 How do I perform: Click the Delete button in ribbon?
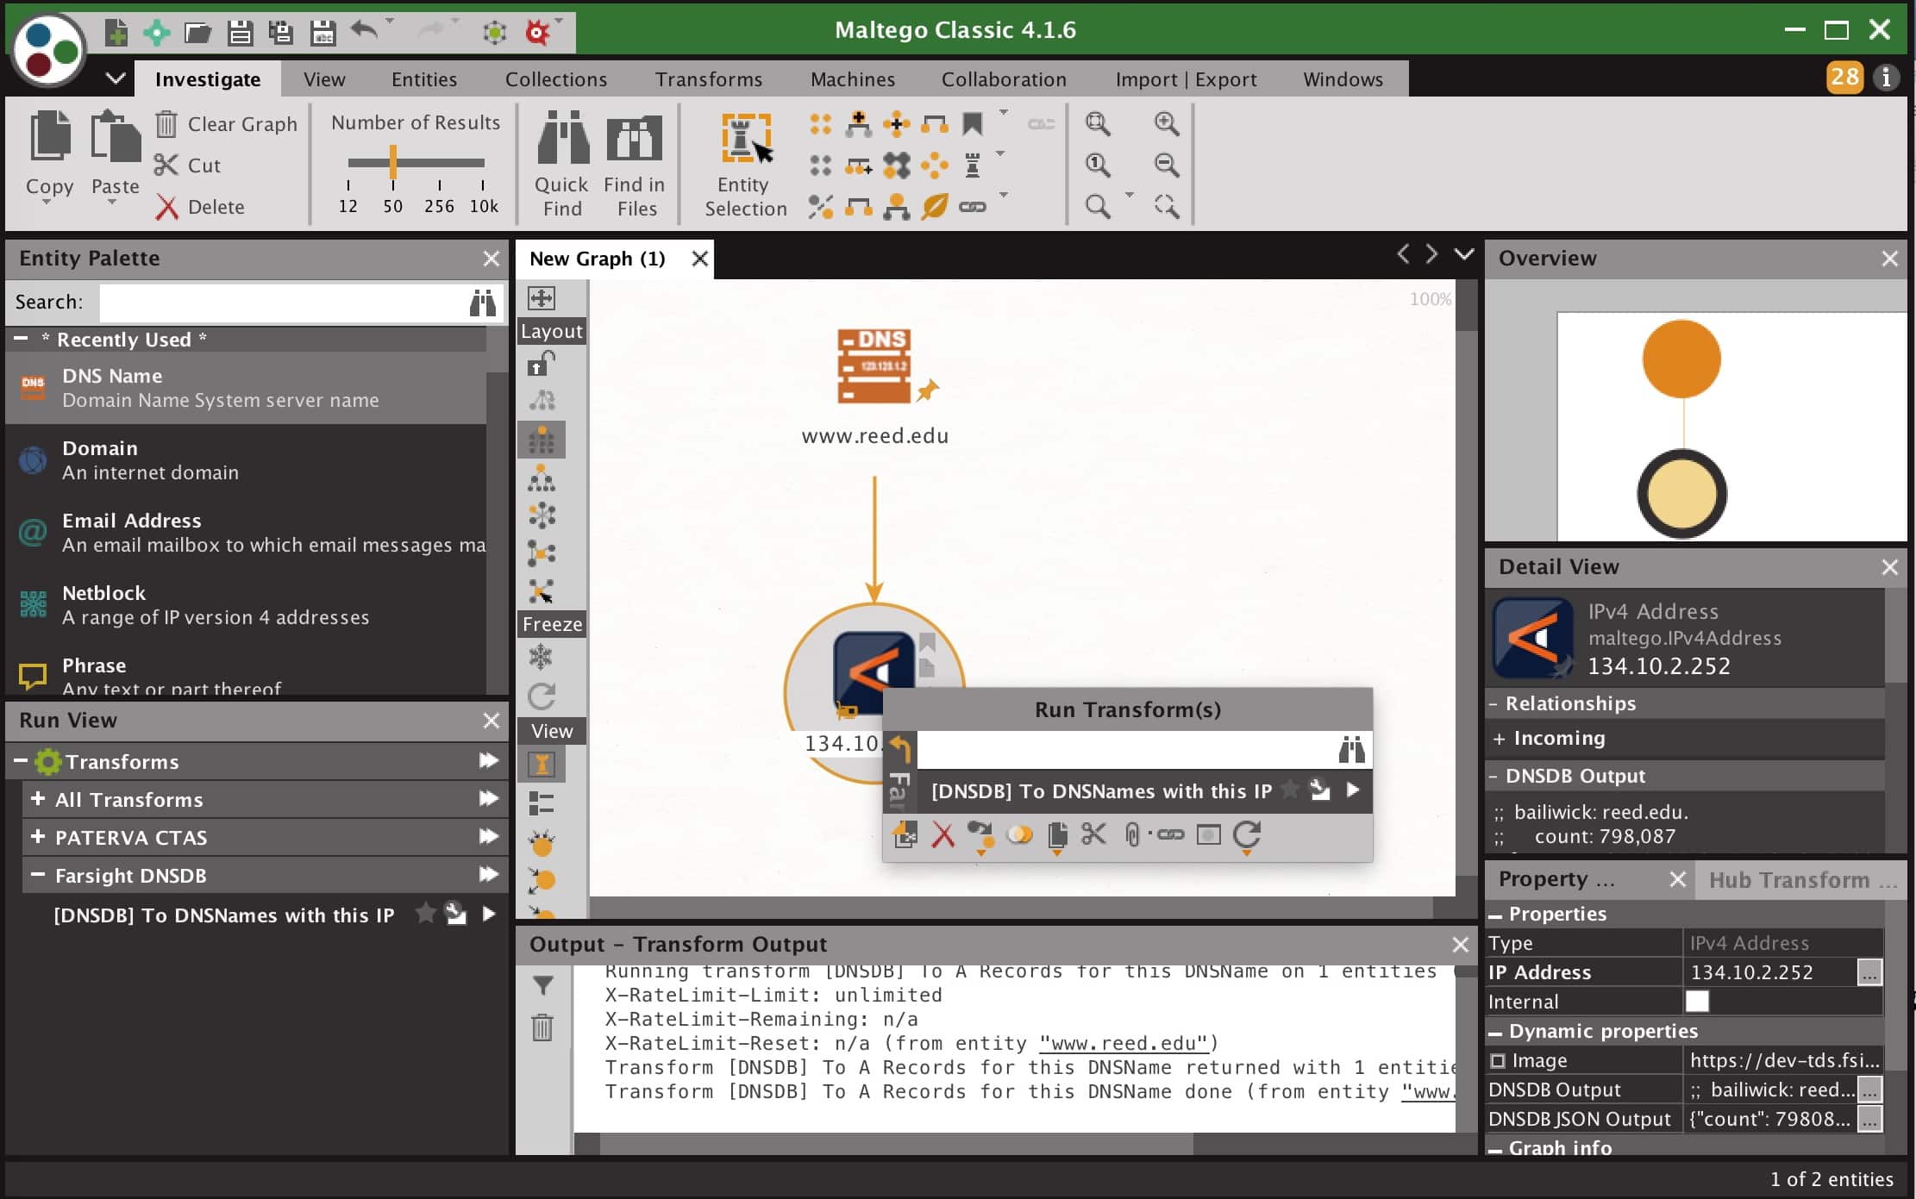click(x=200, y=207)
